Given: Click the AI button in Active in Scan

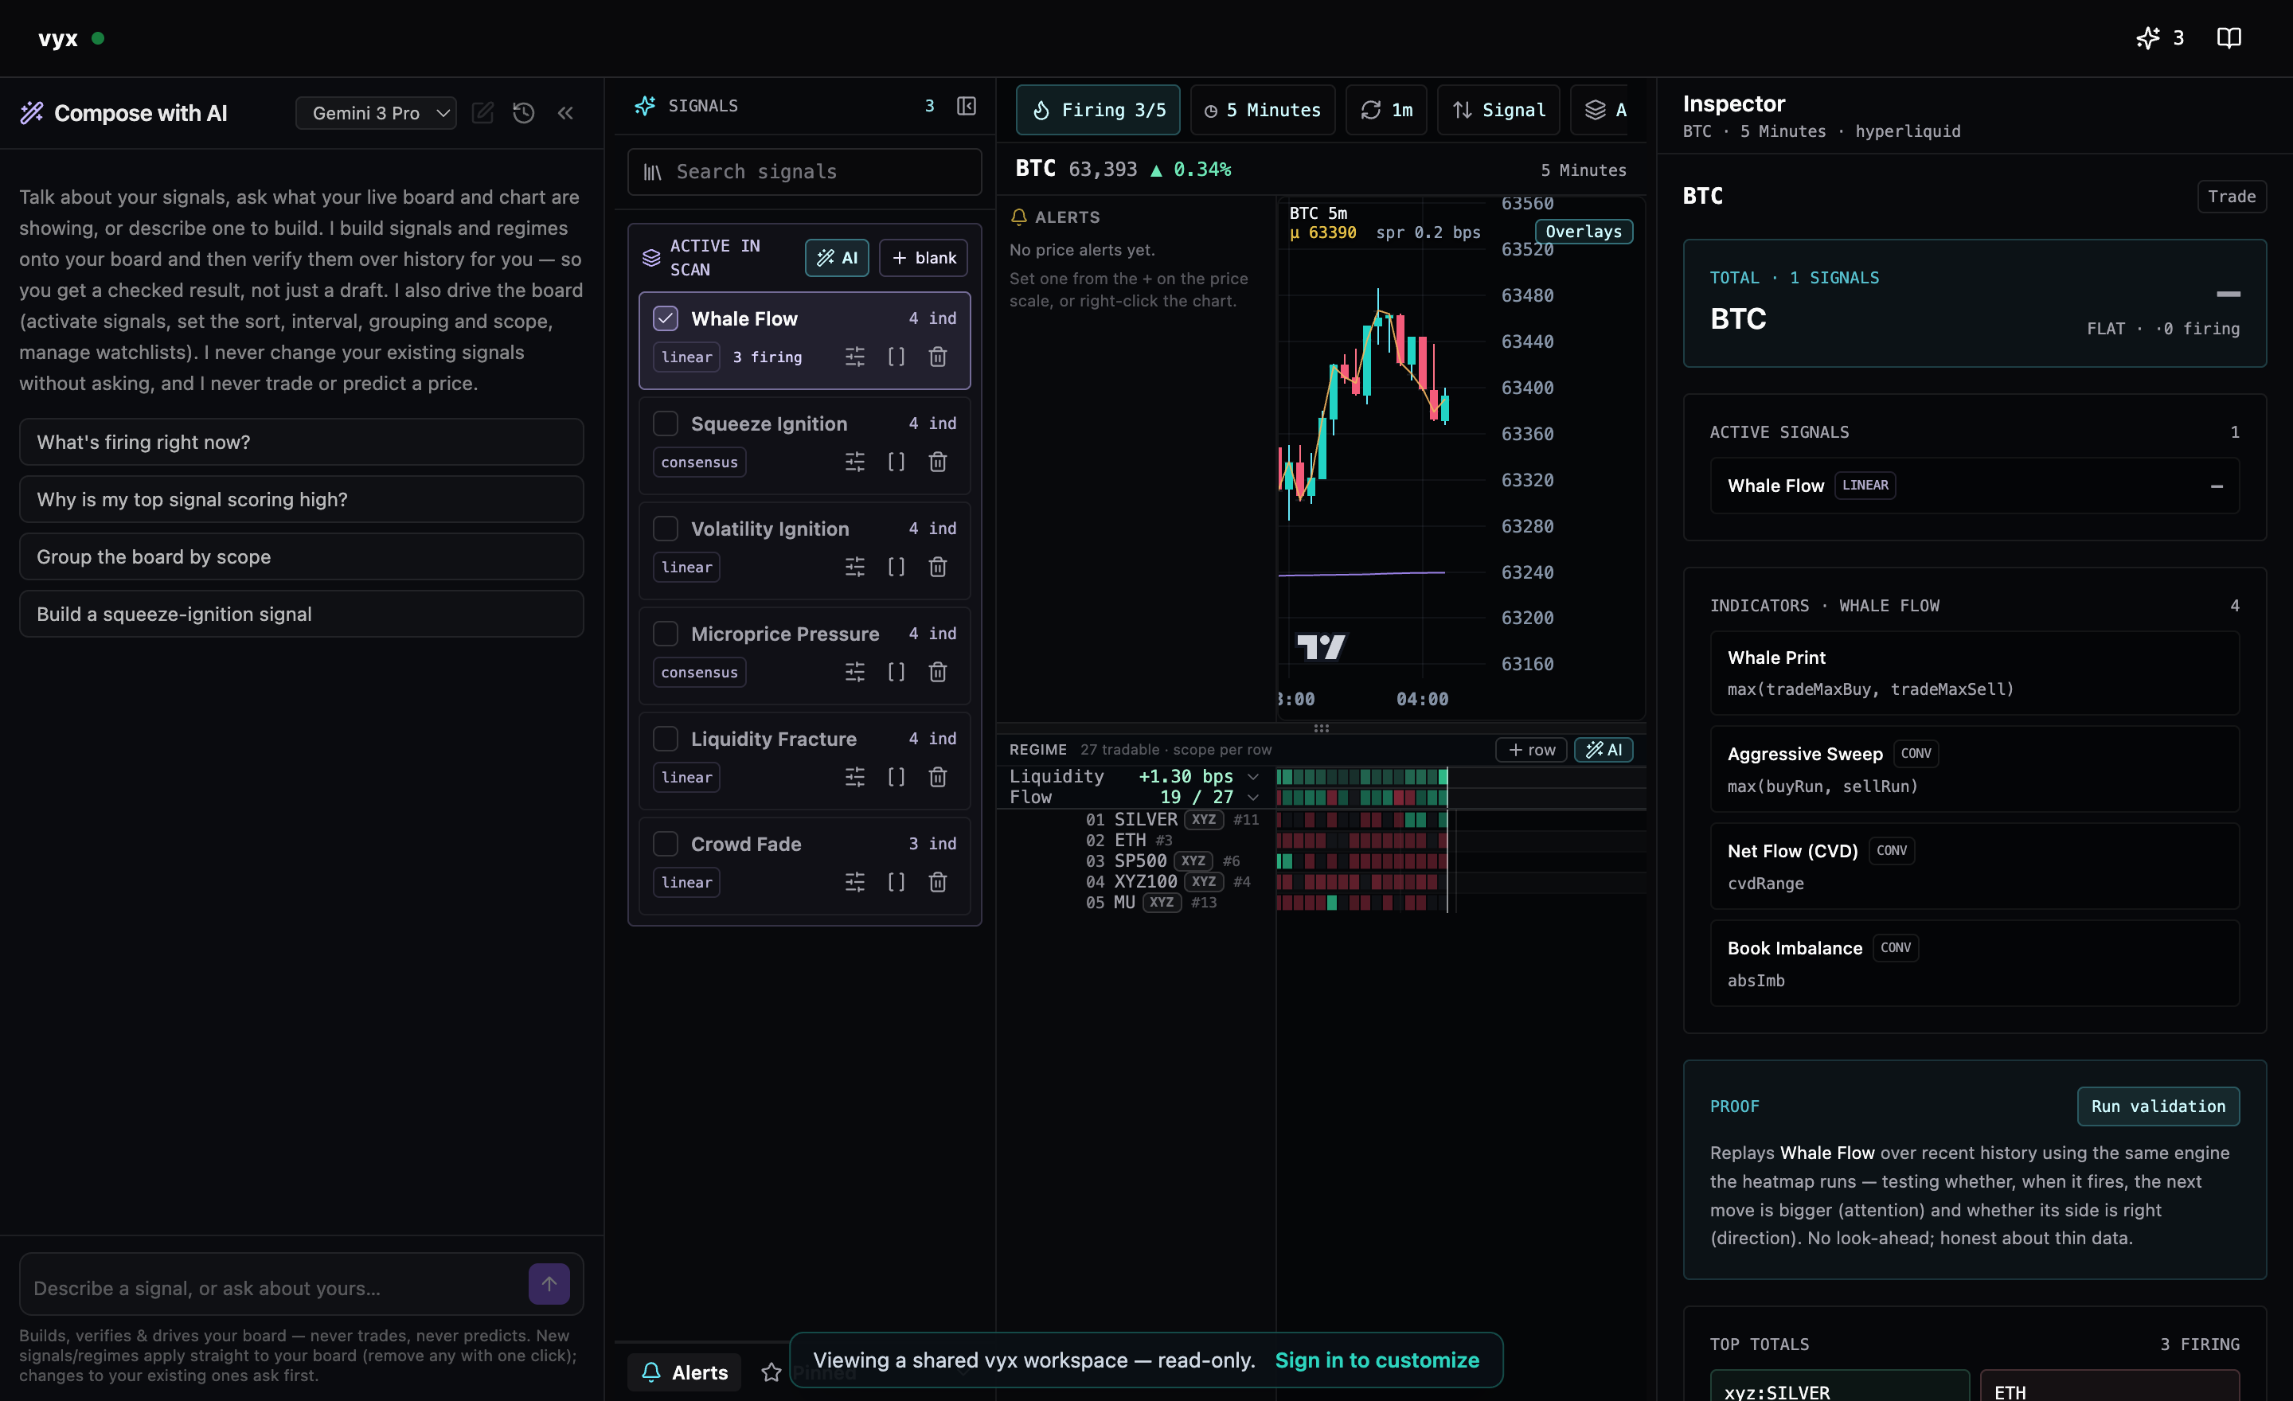Looking at the screenshot, I should tap(837, 258).
